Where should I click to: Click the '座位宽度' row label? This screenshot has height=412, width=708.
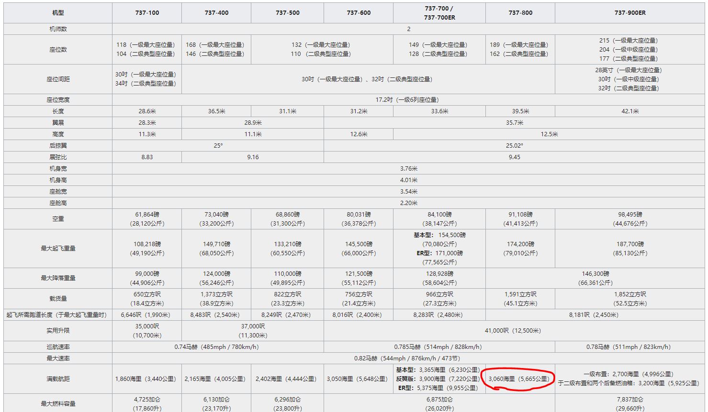[58, 99]
